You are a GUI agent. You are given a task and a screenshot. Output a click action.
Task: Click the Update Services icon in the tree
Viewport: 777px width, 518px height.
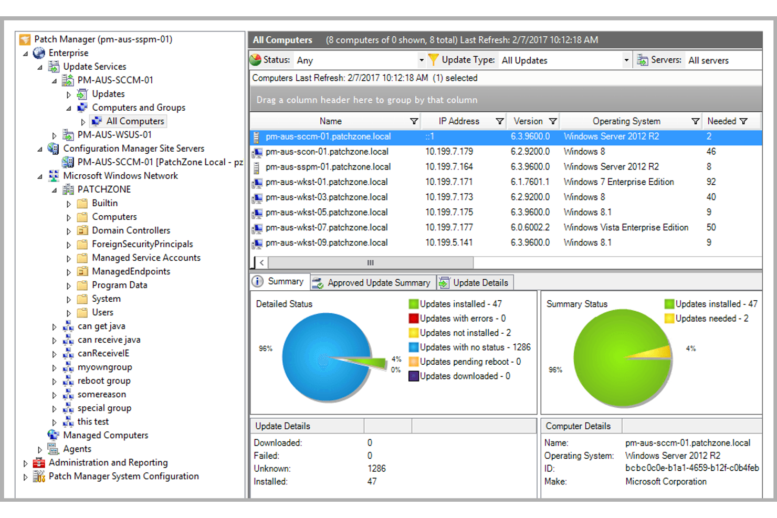pos(54,66)
